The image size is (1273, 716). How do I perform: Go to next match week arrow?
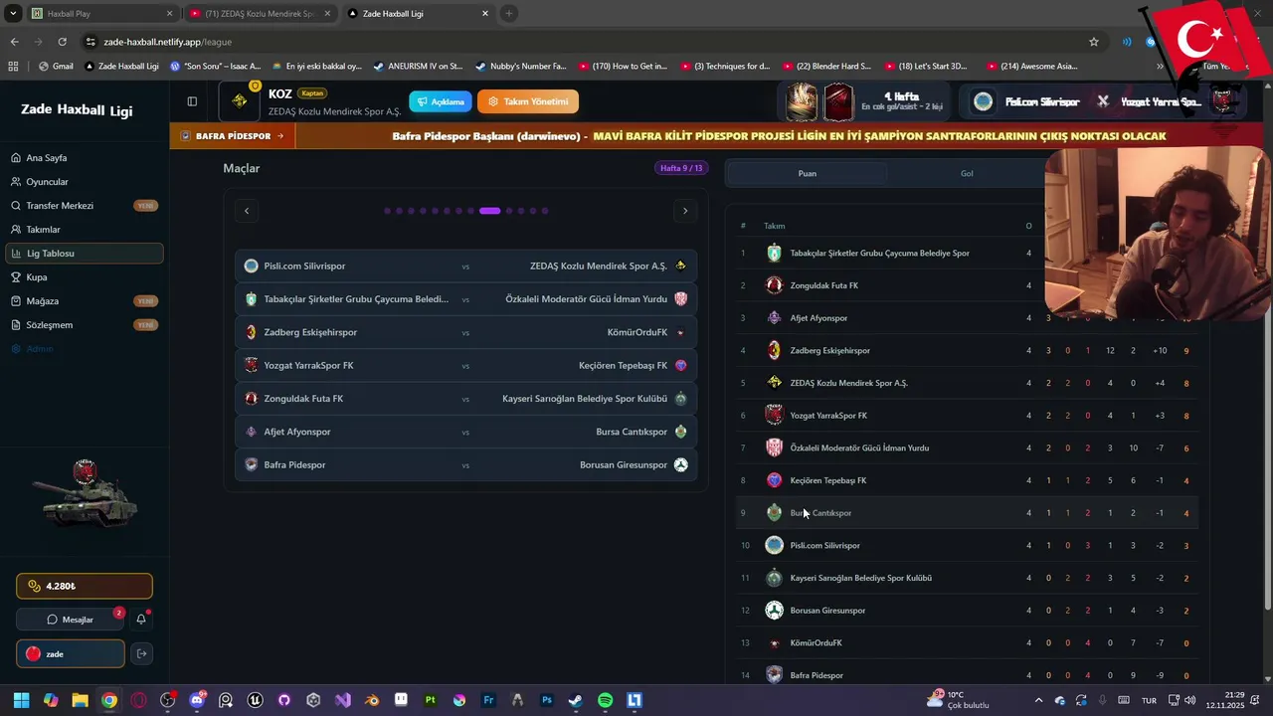click(685, 210)
